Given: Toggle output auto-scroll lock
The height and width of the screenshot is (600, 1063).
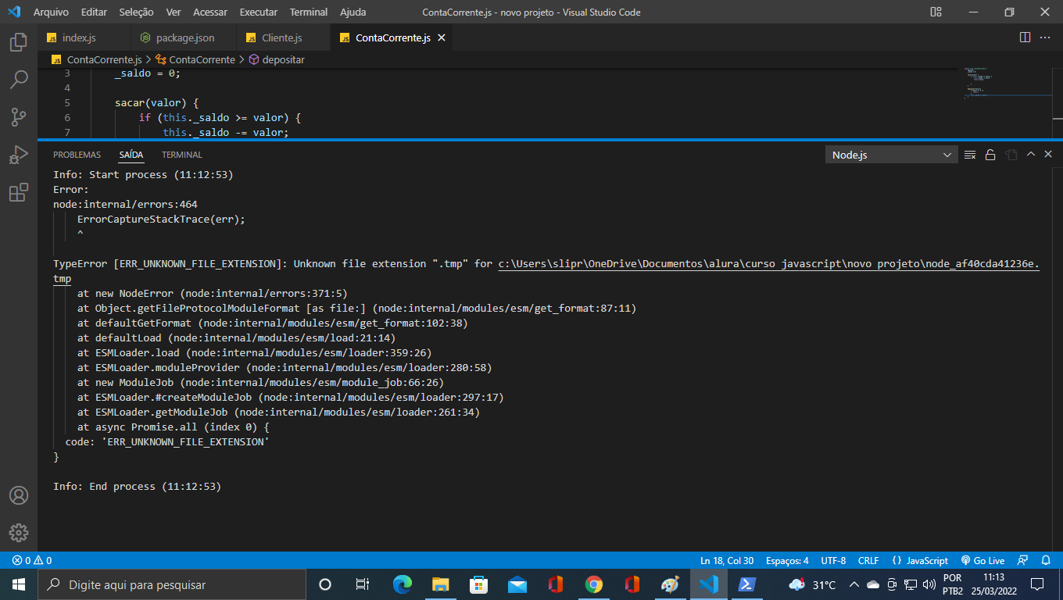Looking at the screenshot, I should click(990, 155).
